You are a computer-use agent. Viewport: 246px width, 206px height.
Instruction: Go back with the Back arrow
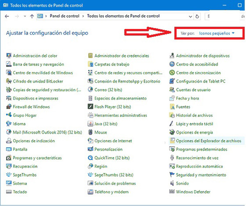[7, 16]
